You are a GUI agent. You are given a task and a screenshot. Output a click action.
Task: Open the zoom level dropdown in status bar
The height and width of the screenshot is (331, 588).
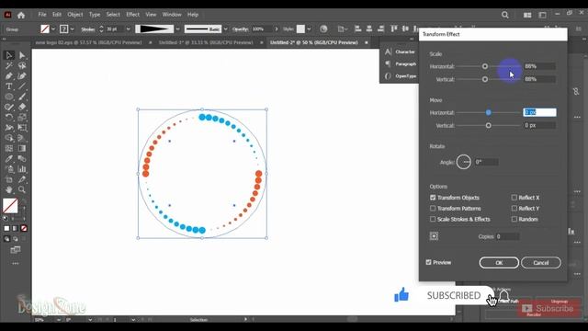[59, 320]
